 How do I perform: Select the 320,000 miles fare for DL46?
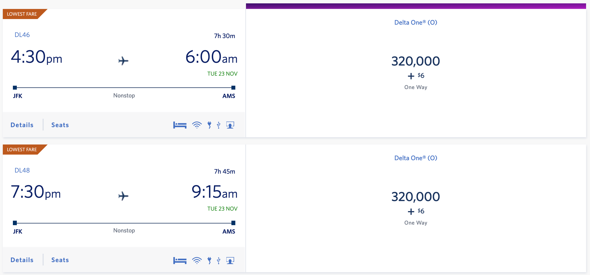[416, 61]
